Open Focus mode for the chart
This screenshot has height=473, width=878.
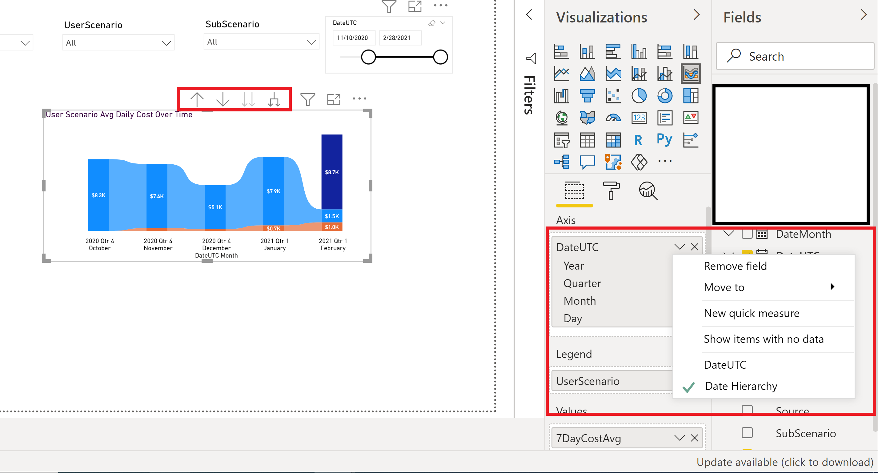pyautogui.click(x=333, y=99)
